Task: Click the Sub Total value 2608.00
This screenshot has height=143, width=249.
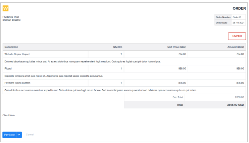Action: (240, 97)
